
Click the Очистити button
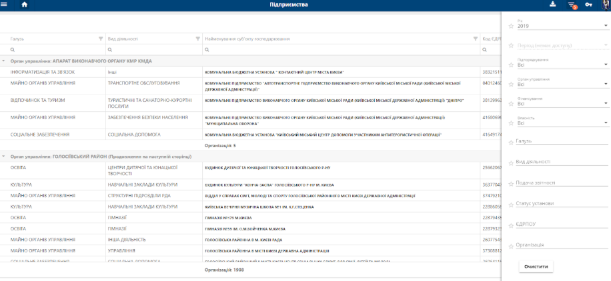[536, 266]
